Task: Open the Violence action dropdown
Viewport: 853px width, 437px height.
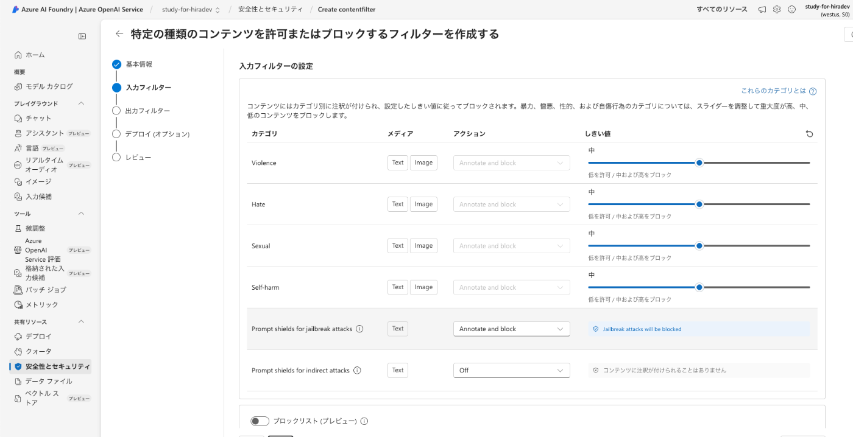Action: tap(512, 163)
